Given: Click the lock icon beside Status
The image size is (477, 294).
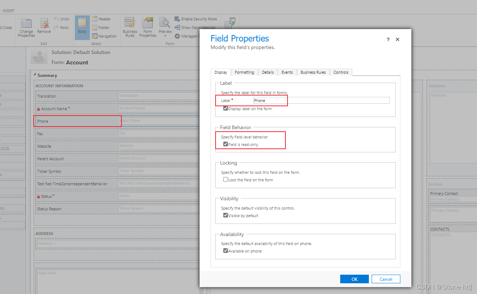Looking at the screenshot, I should 39,196.
